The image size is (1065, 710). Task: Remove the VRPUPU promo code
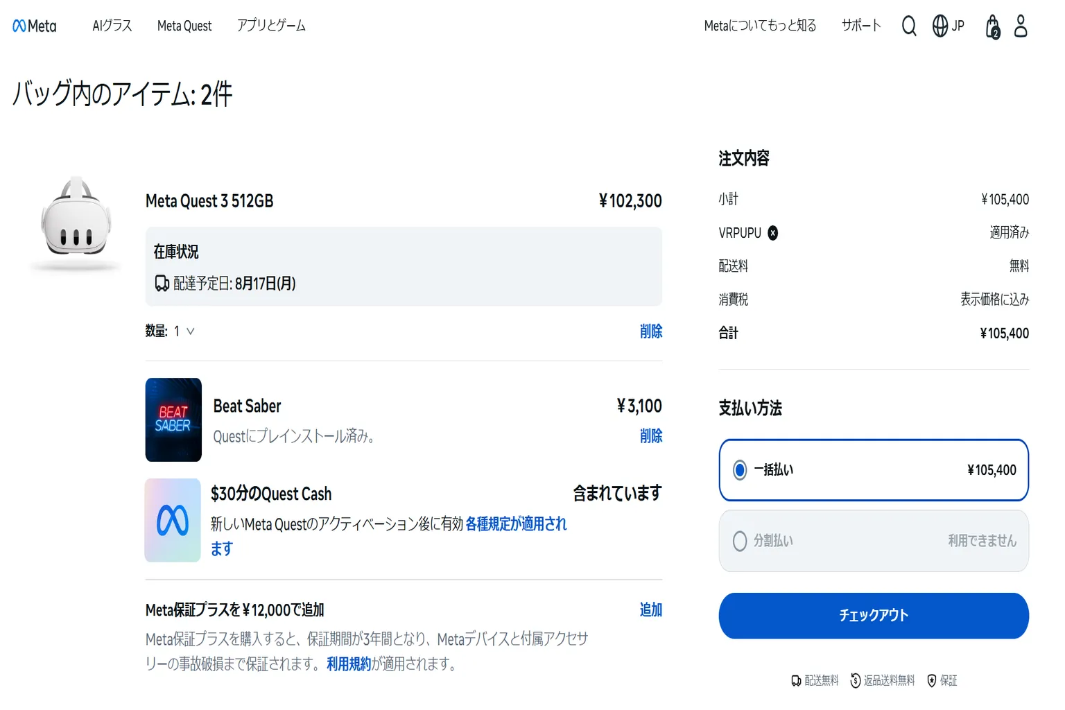pyautogui.click(x=772, y=233)
